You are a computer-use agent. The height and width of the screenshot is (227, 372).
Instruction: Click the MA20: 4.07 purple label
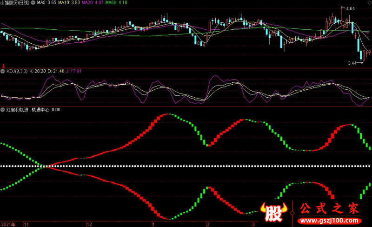(x=93, y=3)
